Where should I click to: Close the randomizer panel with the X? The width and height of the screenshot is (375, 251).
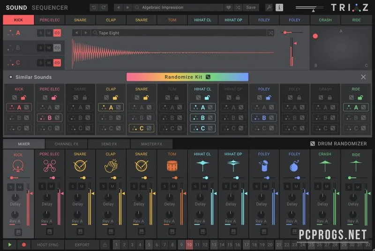click(363, 77)
